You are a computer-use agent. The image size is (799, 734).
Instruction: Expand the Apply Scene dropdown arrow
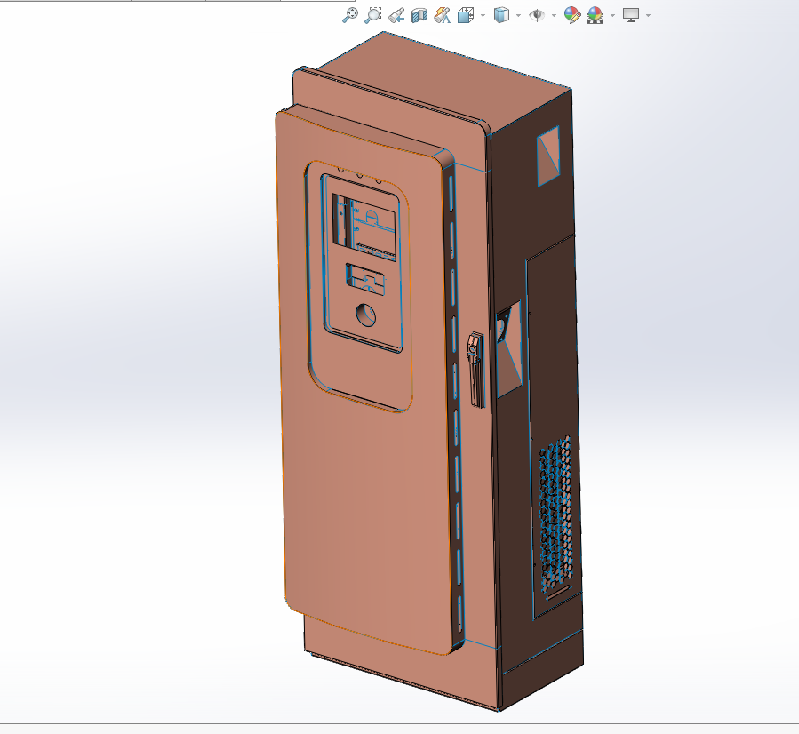tap(611, 14)
